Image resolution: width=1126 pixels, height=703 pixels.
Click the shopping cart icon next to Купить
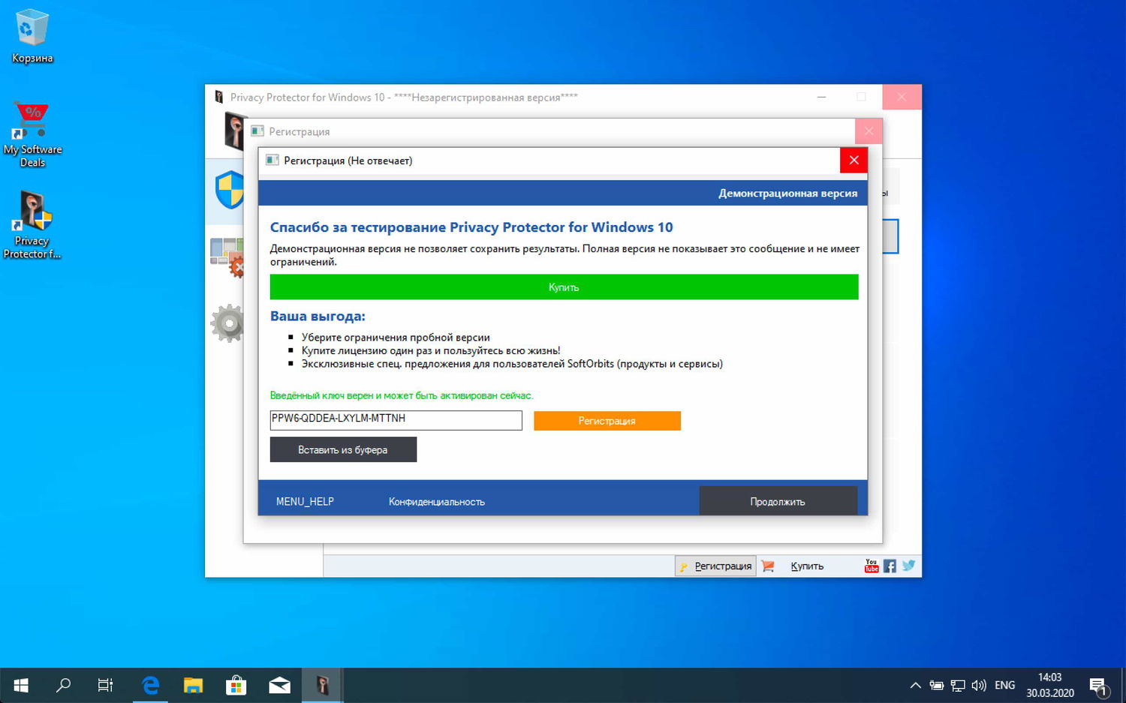pos(768,566)
